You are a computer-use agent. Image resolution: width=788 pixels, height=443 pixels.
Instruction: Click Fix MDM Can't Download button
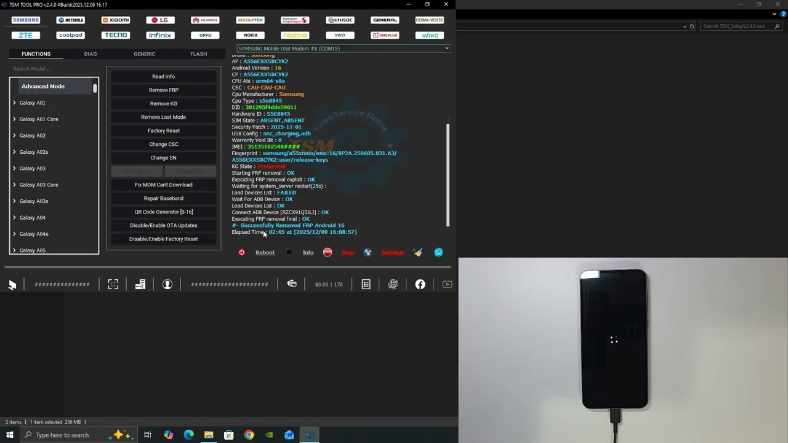pos(164,185)
